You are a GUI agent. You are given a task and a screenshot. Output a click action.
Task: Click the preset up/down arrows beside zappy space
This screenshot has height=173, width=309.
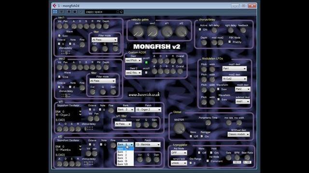click(x=118, y=12)
